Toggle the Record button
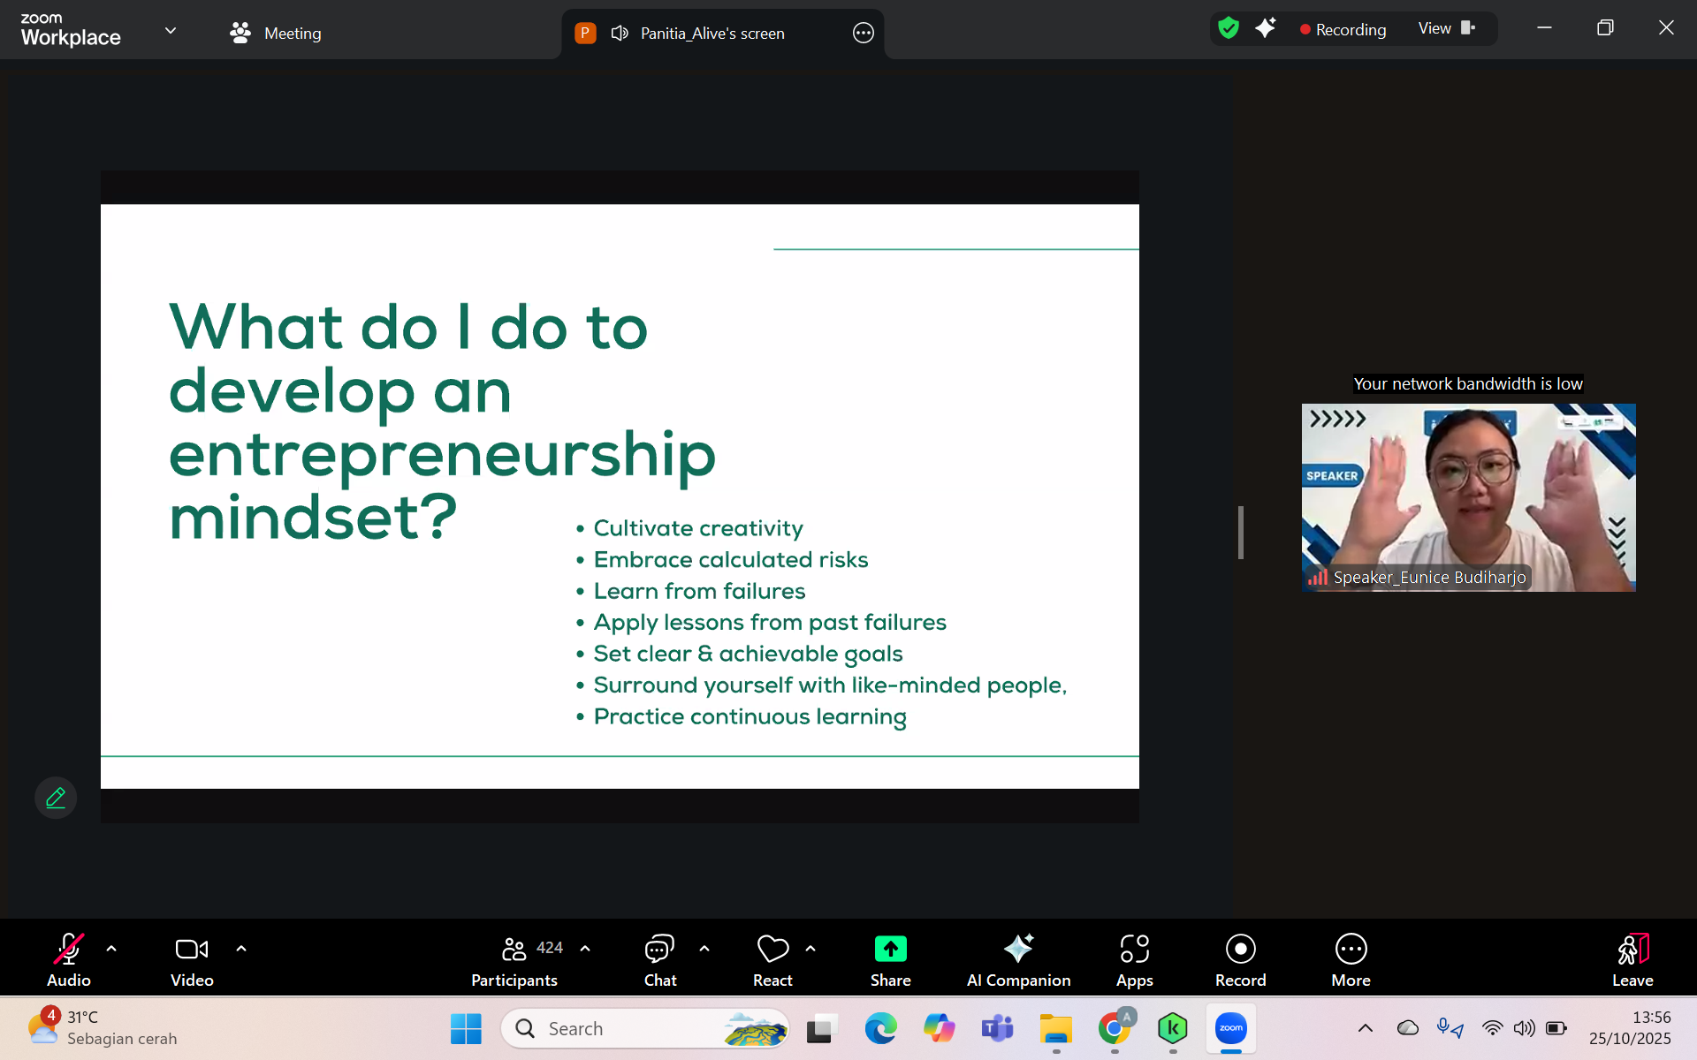 [x=1240, y=959]
